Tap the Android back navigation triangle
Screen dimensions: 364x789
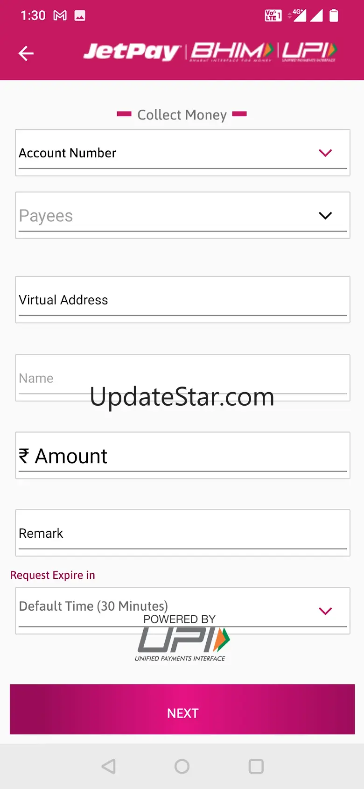point(109,766)
